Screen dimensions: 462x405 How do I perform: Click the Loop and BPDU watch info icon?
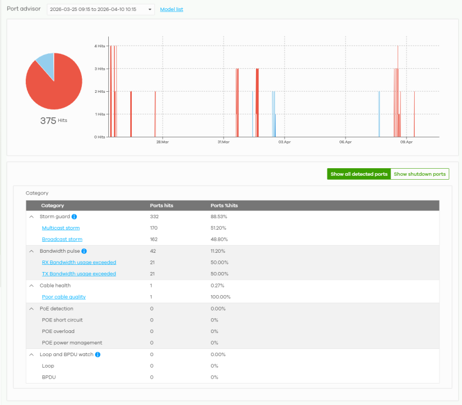(x=98, y=354)
